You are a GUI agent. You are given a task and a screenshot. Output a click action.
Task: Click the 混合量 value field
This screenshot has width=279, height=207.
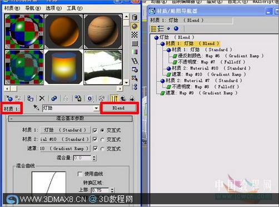[x=82, y=158]
